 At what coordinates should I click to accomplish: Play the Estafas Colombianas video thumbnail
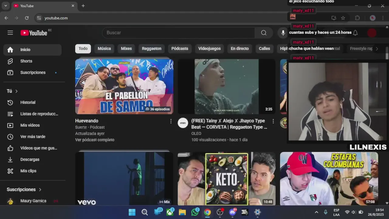tap(329, 179)
